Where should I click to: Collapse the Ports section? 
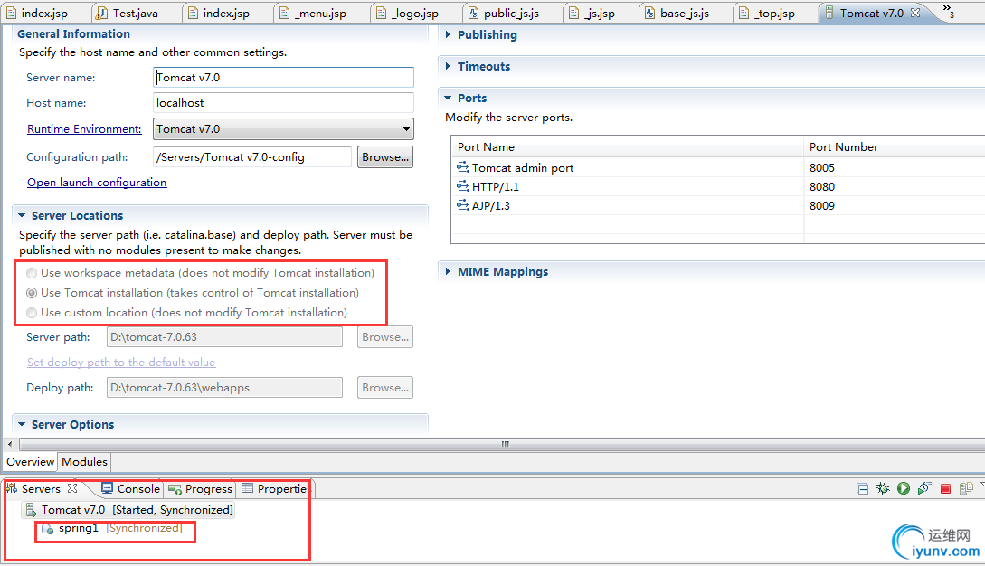point(448,98)
